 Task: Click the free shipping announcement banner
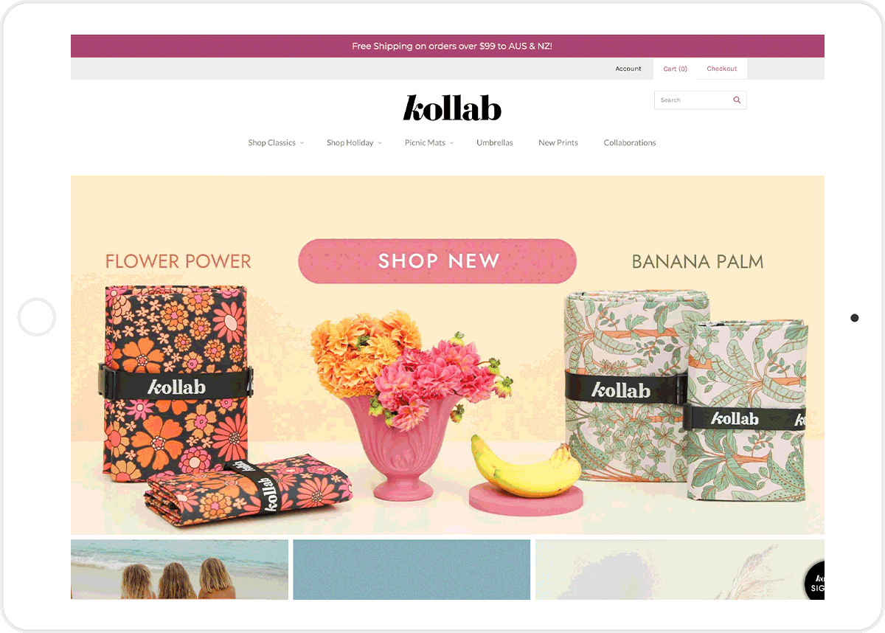[x=448, y=46]
